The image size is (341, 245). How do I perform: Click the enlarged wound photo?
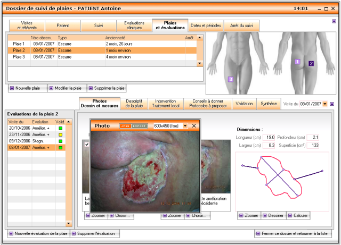point(145,172)
